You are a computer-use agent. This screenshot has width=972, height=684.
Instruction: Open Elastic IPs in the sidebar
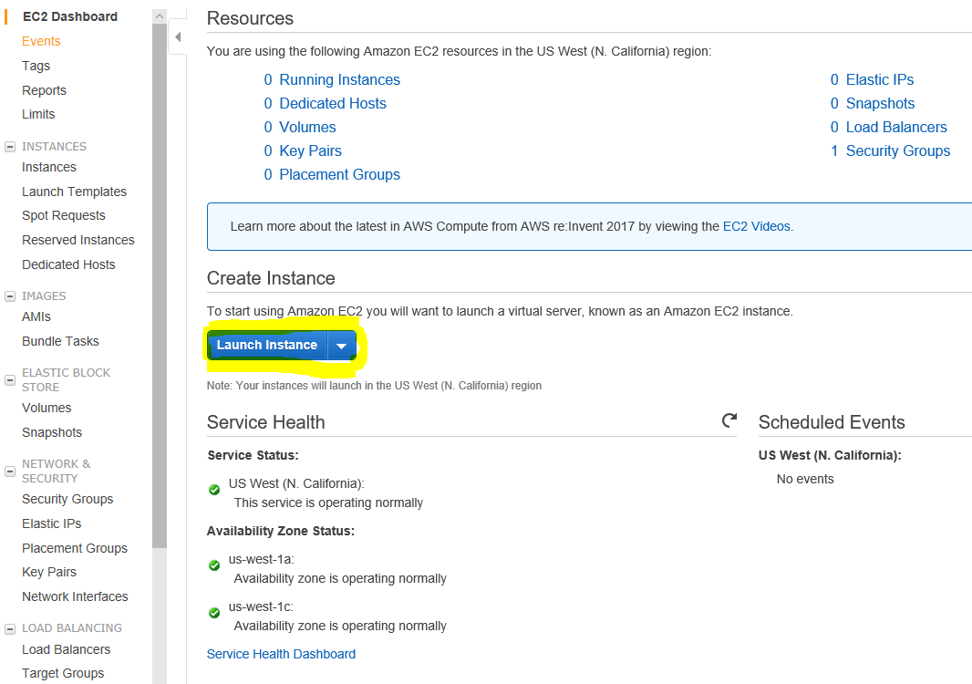pos(51,524)
